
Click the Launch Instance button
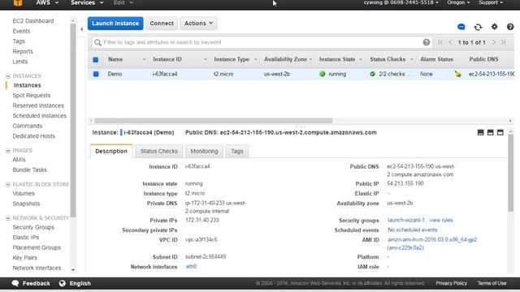[x=115, y=24]
